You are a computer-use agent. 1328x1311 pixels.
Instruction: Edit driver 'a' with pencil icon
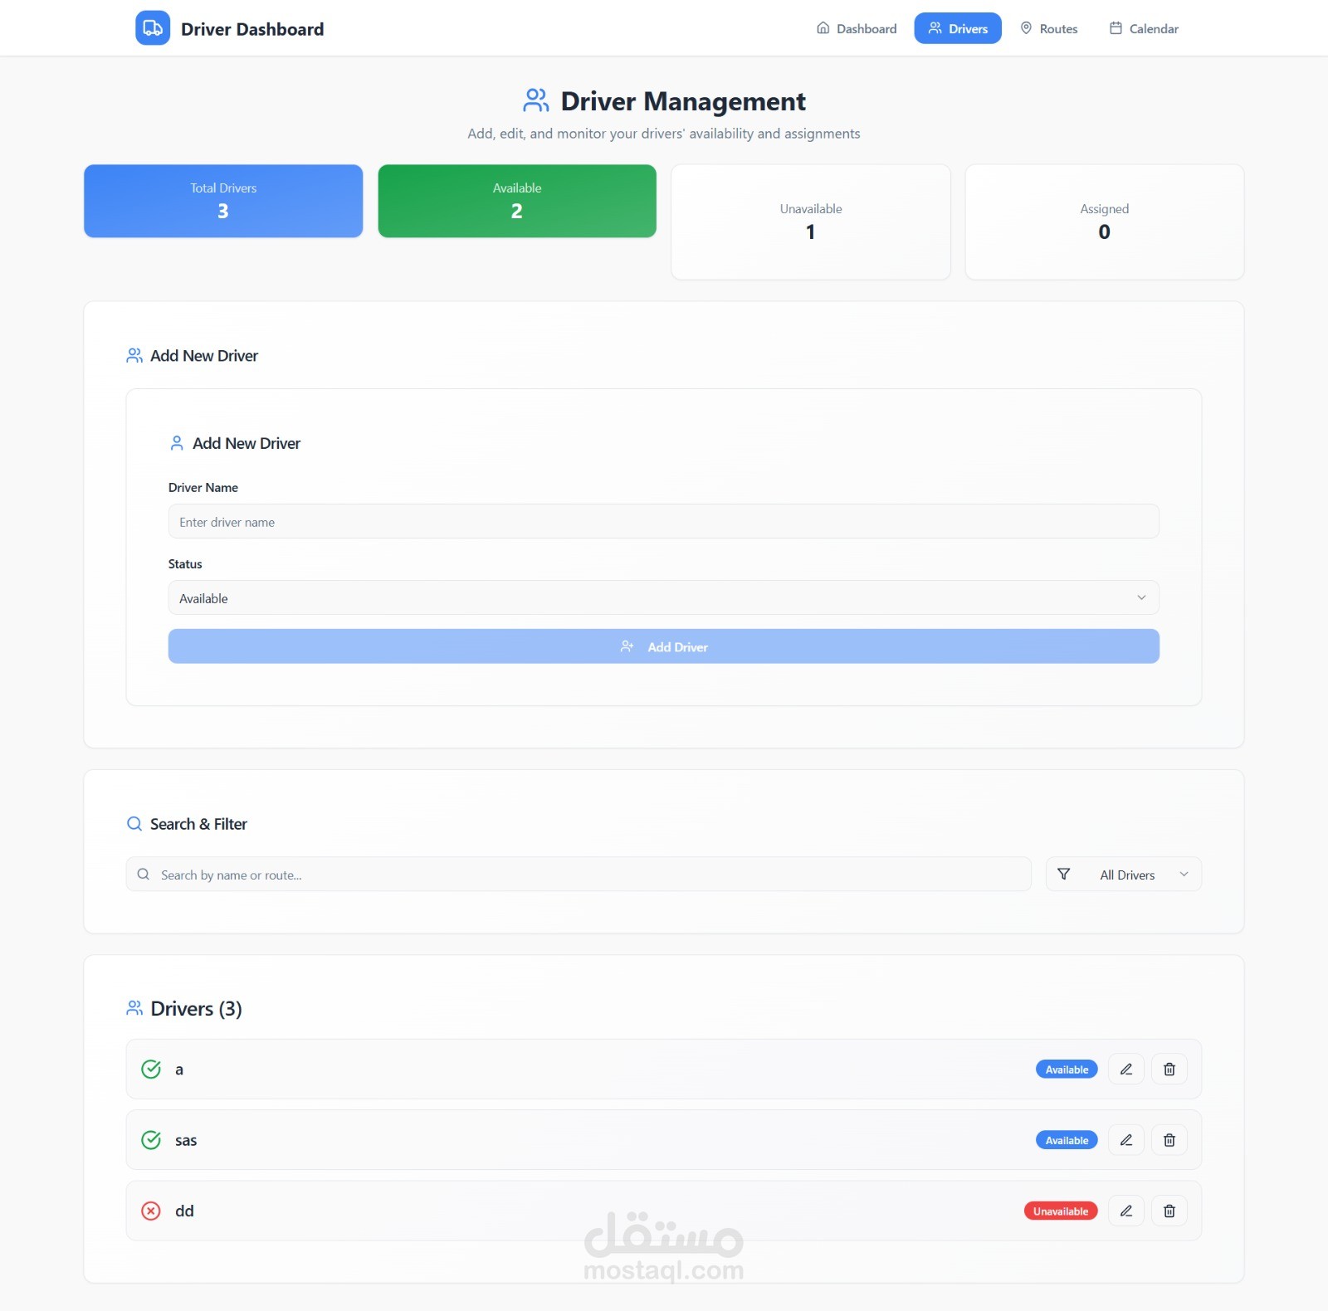pyautogui.click(x=1126, y=1069)
